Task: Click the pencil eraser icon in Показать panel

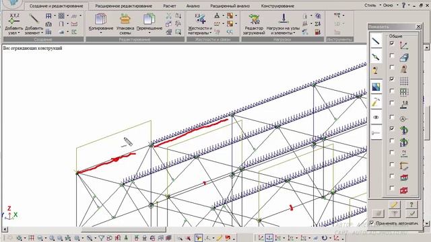Action: pos(394,204)
